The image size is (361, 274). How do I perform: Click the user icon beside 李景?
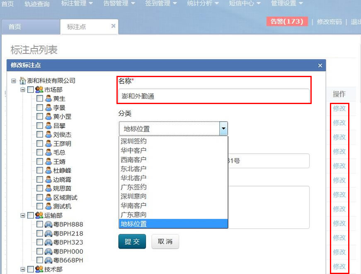coord(48,107)
